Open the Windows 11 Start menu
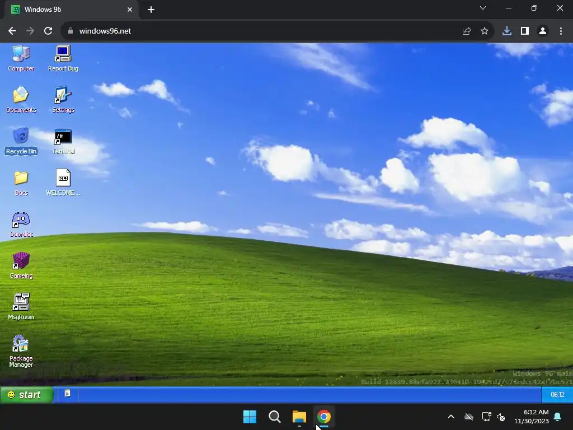 pos(250,417)
